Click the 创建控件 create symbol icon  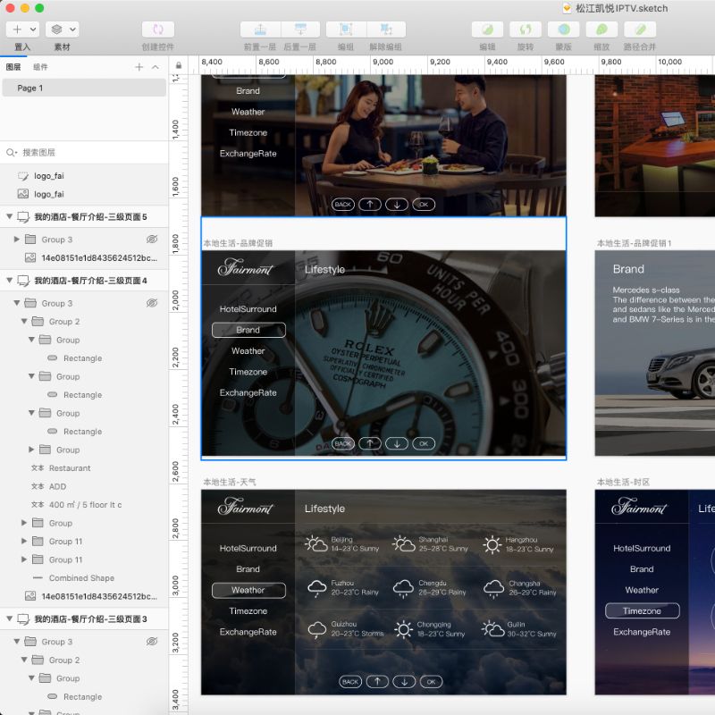click(x=158, y=29)
